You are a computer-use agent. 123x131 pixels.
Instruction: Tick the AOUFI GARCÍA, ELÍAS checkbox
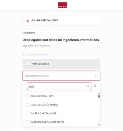pos(27,96)
